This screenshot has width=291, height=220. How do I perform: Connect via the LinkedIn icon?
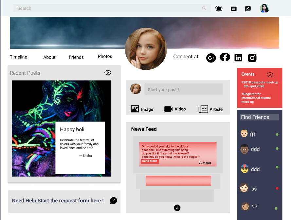pyautogui.click(x=238, y=58)
